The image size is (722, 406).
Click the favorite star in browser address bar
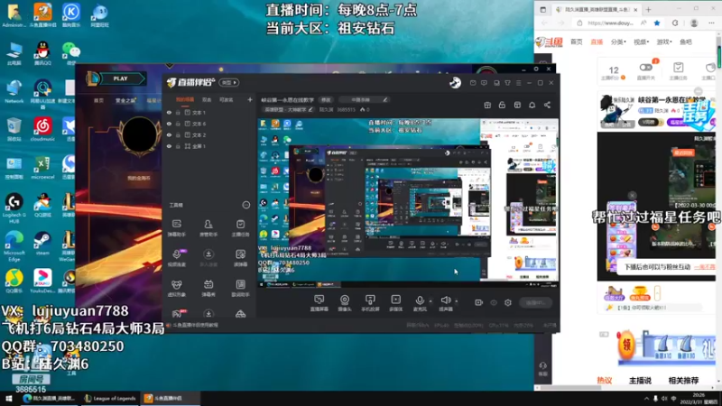(x=657, y=23)
